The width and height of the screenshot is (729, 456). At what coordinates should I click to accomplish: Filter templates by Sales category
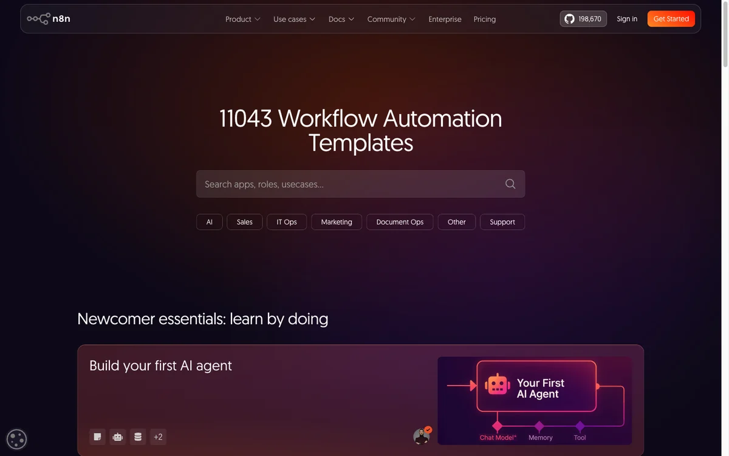coord(245,222)
